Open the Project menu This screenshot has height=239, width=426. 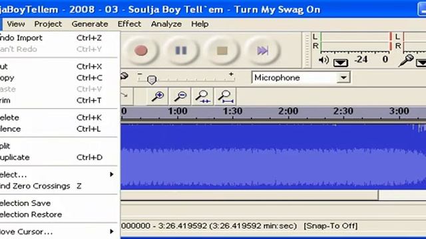click(x=48, y=24)
